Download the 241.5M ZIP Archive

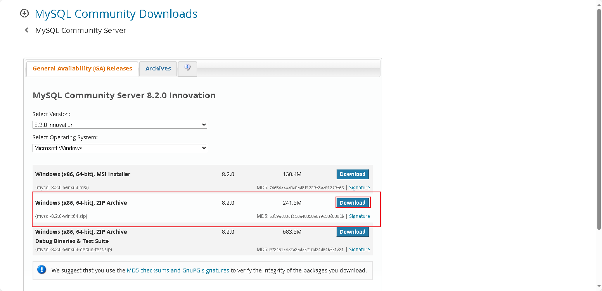352,203
